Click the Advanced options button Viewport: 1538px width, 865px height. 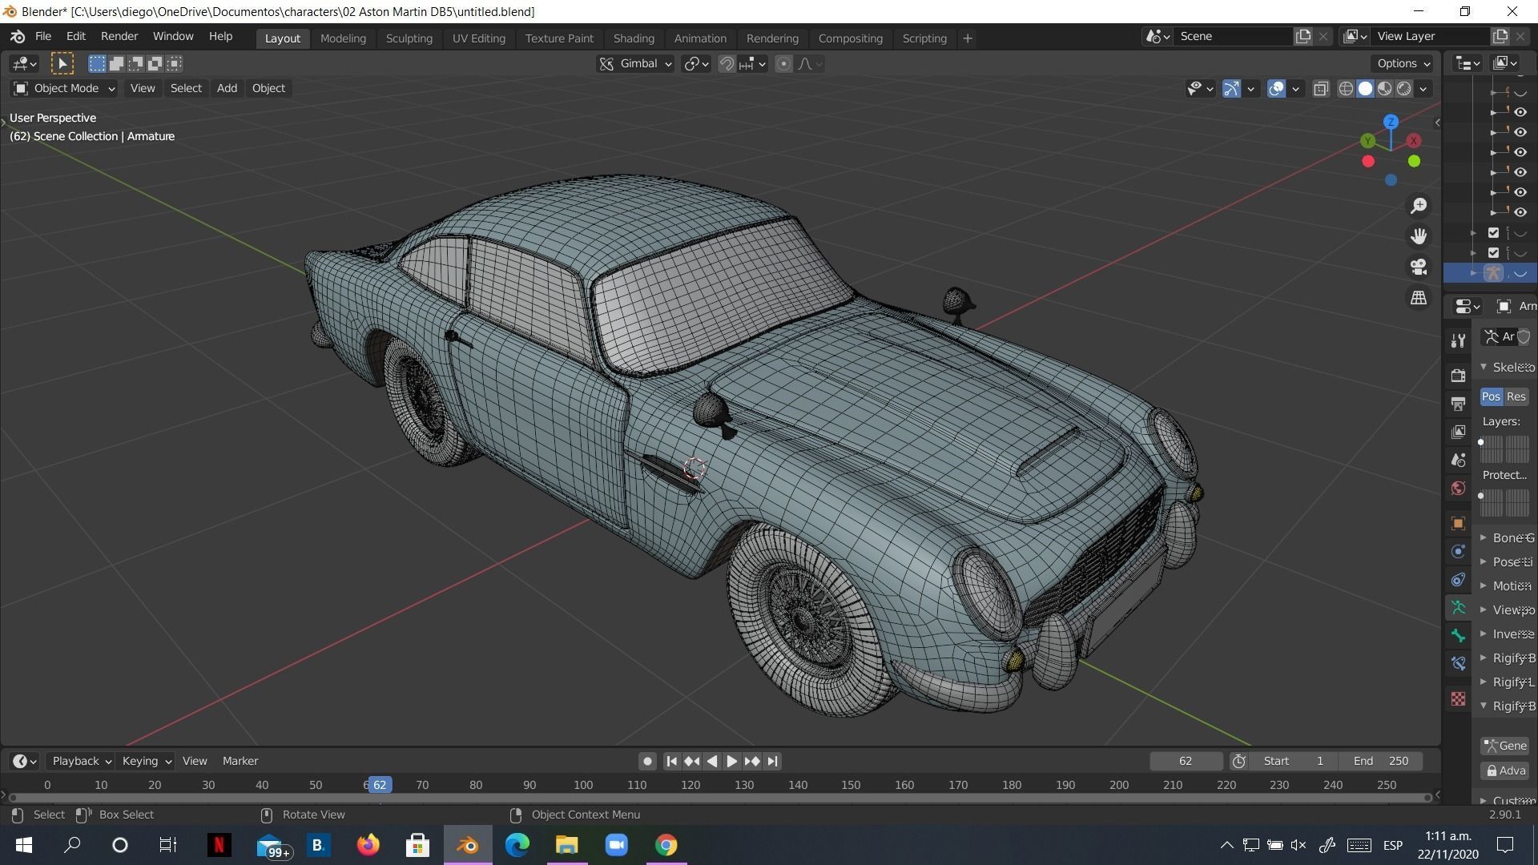[1505, 770]
